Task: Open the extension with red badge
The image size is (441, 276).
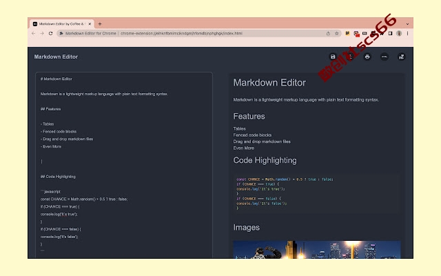Action: [356, 34]
